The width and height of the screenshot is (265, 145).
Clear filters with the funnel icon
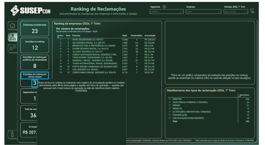(252, 11)
